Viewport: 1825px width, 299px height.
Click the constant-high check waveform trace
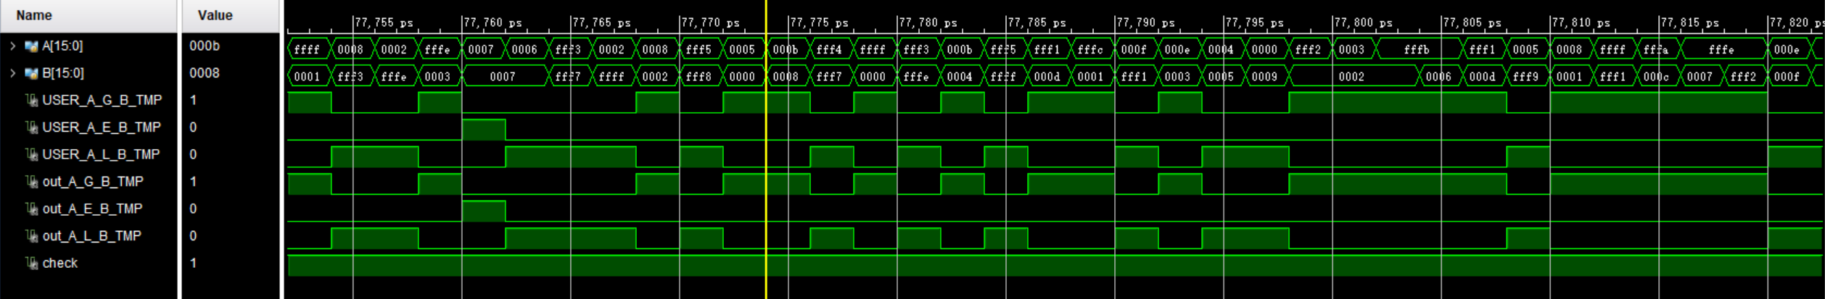point(1055,266)
